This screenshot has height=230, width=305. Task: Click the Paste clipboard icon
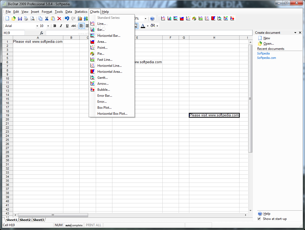[x=53, y=19]
